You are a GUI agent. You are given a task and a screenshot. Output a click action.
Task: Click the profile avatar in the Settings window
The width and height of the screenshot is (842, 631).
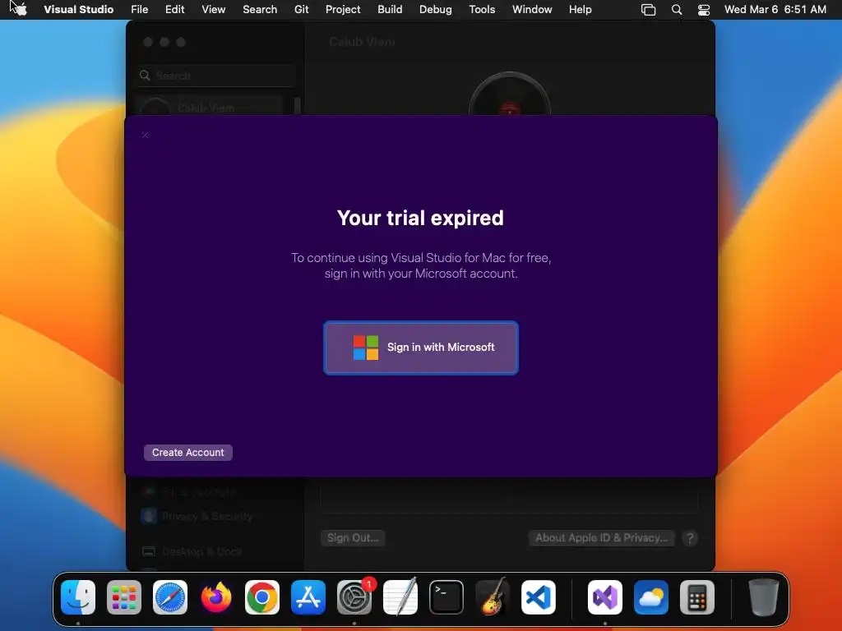[510, 94]
